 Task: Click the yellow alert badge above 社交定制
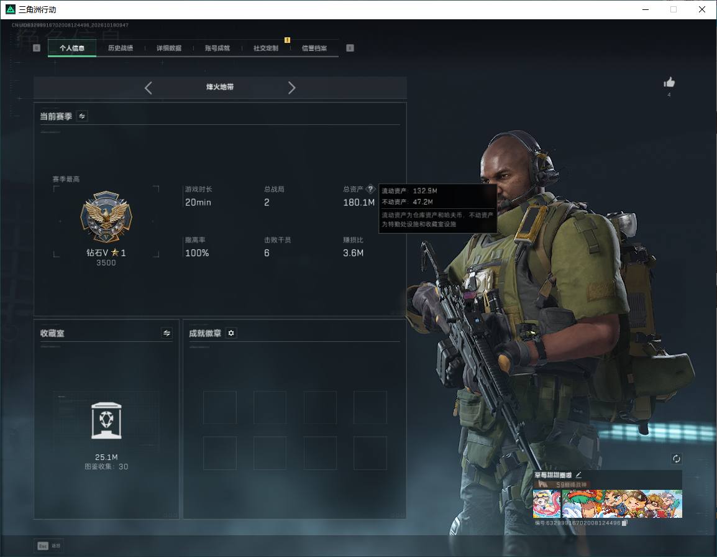287,40
